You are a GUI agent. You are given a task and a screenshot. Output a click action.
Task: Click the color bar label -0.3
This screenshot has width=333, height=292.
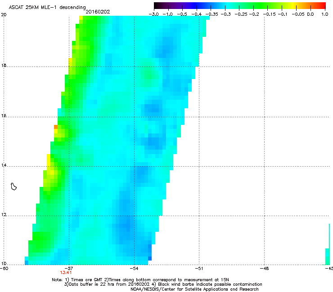(x=225, y=14)
